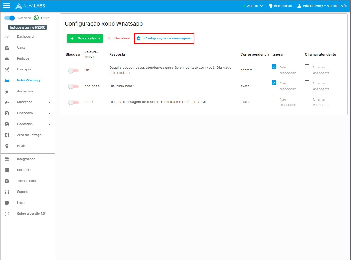This screenshot has width=351, height=260.
Task: Open the Aberto status dropdown
Action: click(x=253, y=6)
